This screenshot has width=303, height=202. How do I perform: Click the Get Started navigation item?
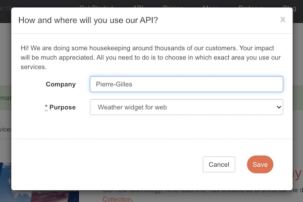coord(97,6)
